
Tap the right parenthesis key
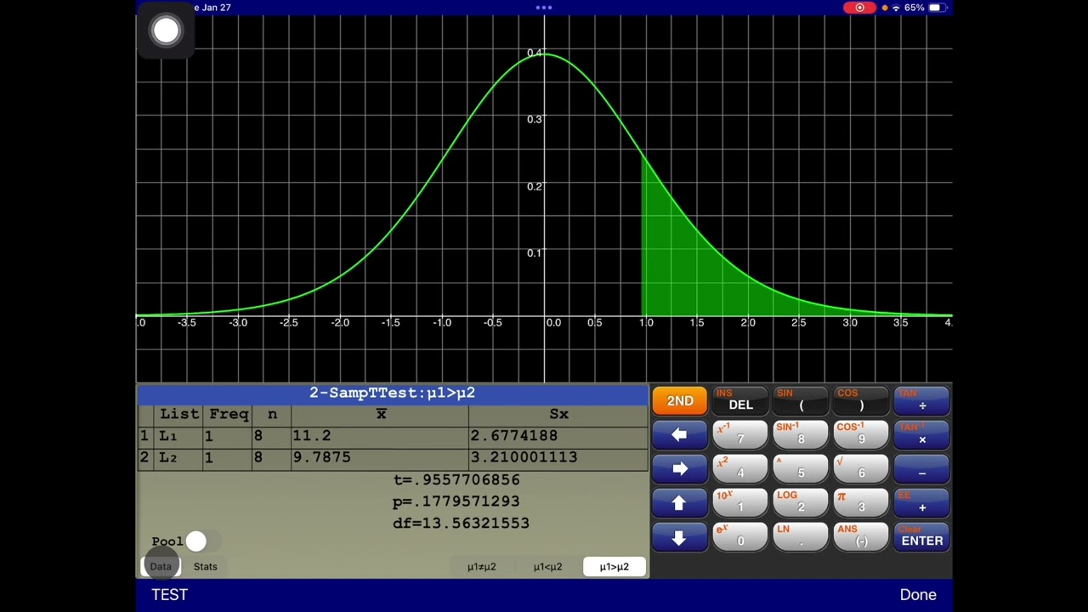[861, 400]
